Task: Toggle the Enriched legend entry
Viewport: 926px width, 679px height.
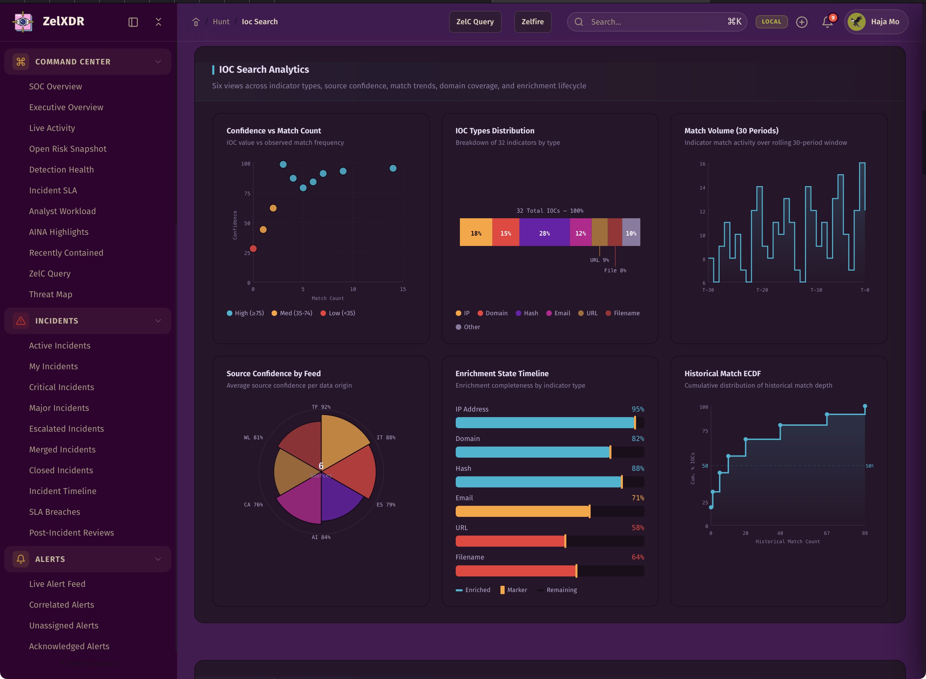Action: pyautogui.click(x=473, y=590)
